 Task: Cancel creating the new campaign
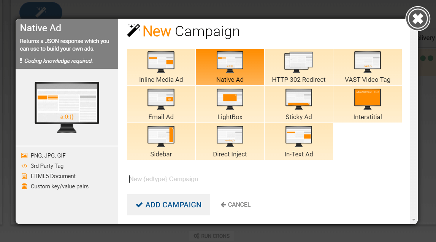235,204
